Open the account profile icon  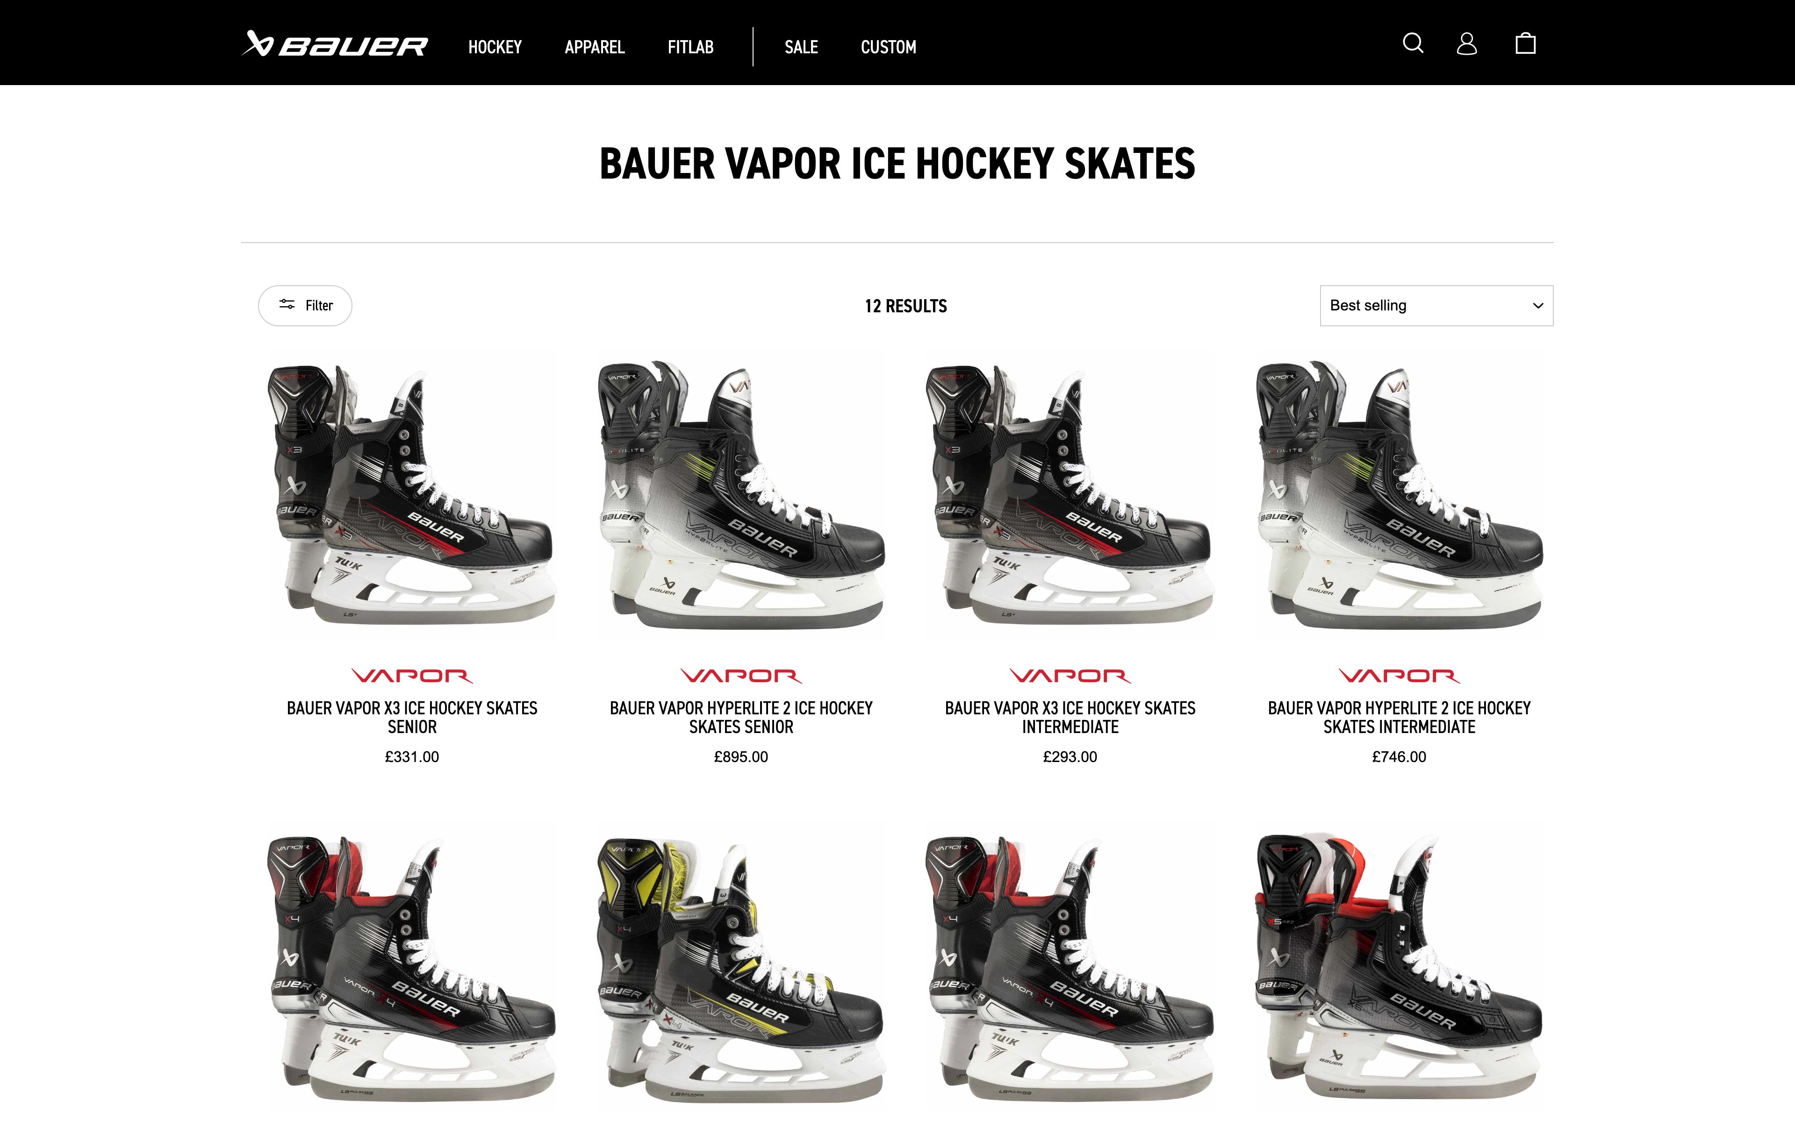tap(1466, 43)
